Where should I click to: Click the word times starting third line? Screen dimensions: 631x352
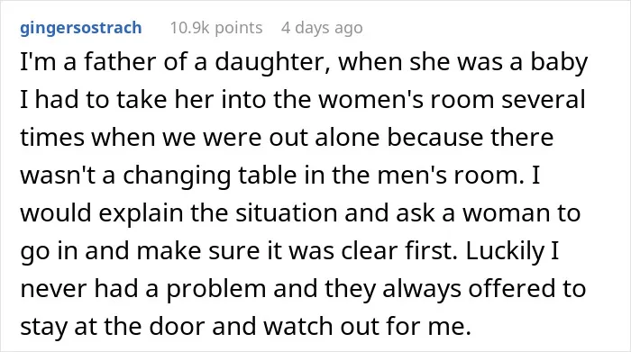point(52,138)
